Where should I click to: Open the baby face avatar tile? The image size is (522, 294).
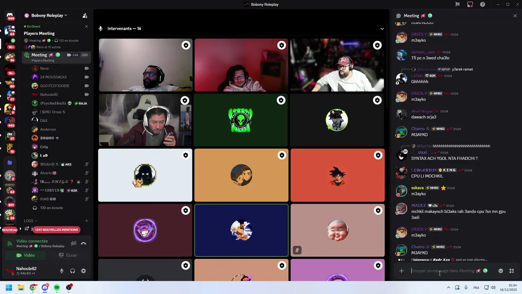[x=337, y=230]
